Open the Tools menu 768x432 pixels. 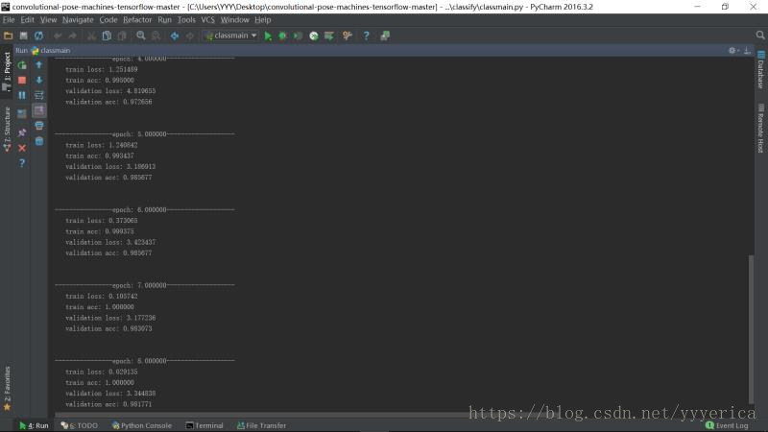click(x=186, y=20)
